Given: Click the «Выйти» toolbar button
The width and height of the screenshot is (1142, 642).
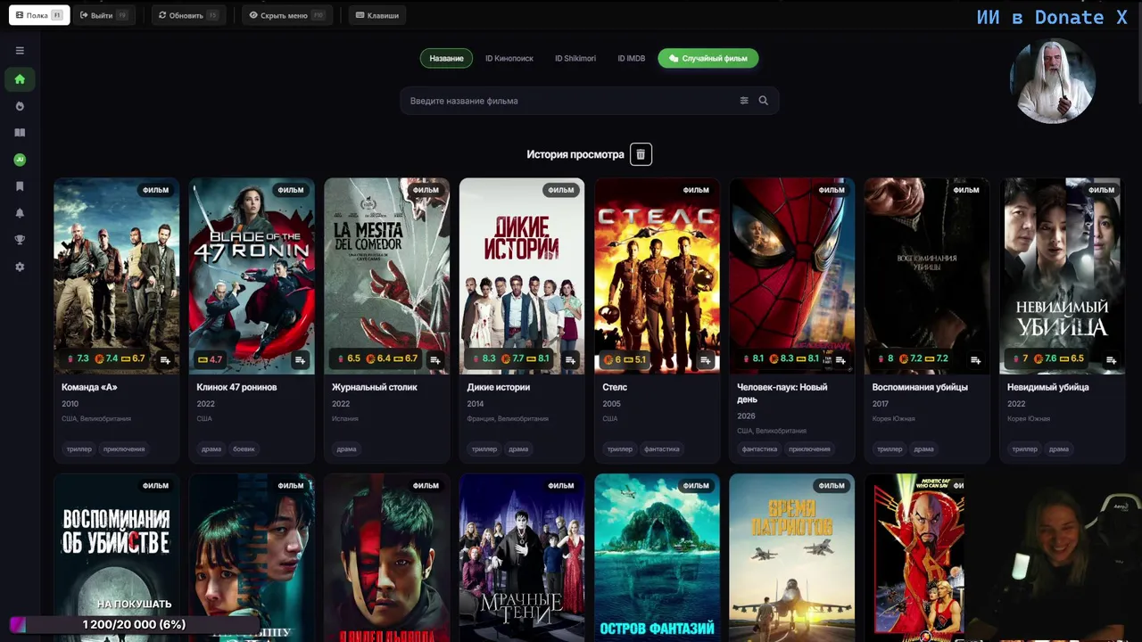Looking at the screenshot, I should (104, 15).
